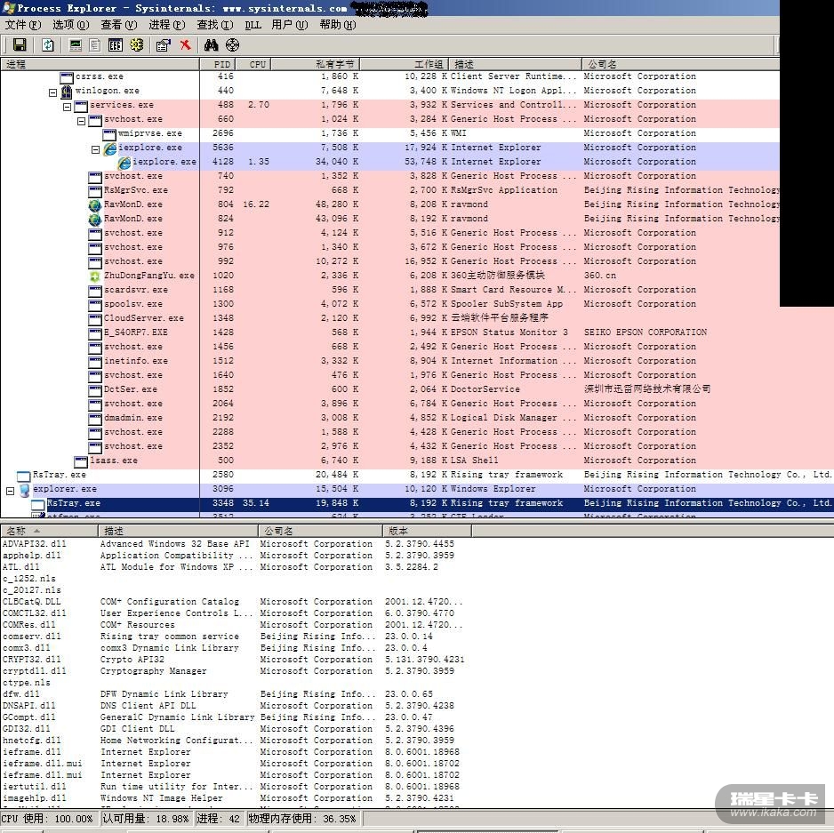Sort by the 私有字节 column header
This screenshot has height=833, width=834.
316,64
